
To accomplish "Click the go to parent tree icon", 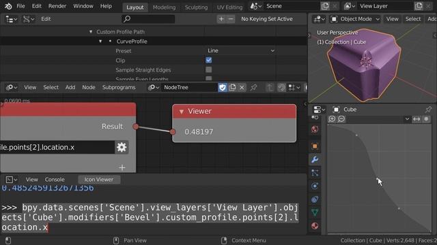I will [270, 88].
